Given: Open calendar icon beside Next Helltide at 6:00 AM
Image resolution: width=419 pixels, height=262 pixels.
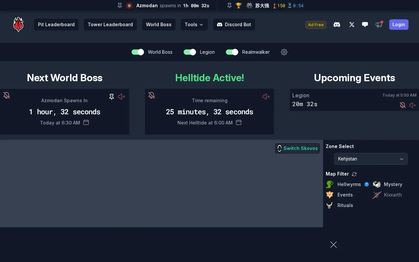Looking at the screenshot, I should tap(239, 122).
